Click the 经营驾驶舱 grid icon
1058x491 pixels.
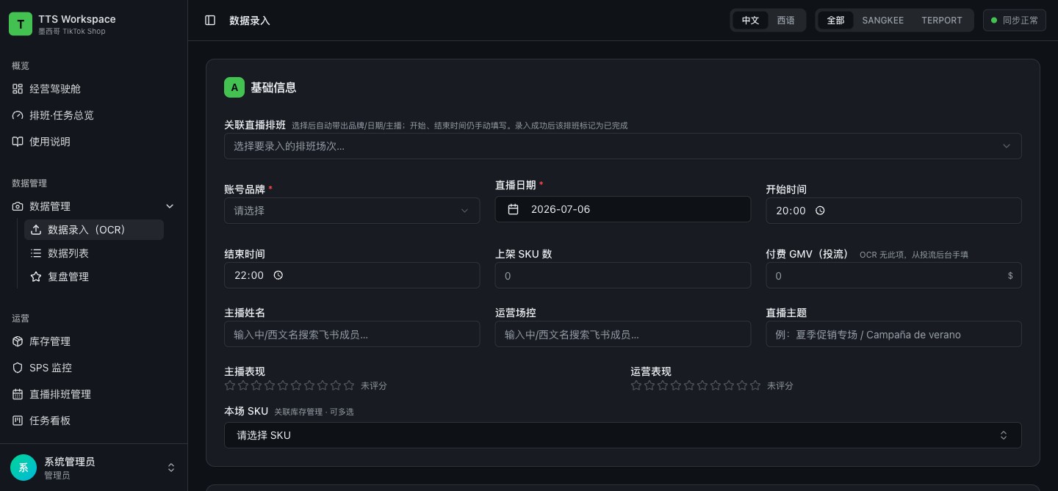click(x=18, y=89)
